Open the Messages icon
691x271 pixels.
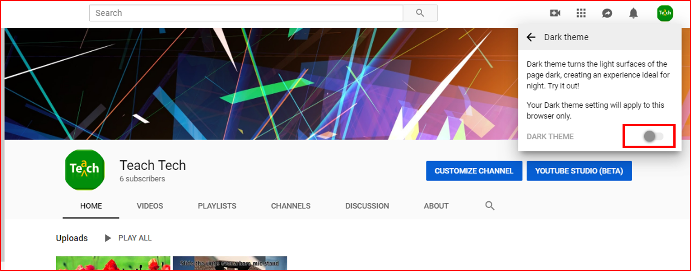pyautogui.click(x=607, y=13)
